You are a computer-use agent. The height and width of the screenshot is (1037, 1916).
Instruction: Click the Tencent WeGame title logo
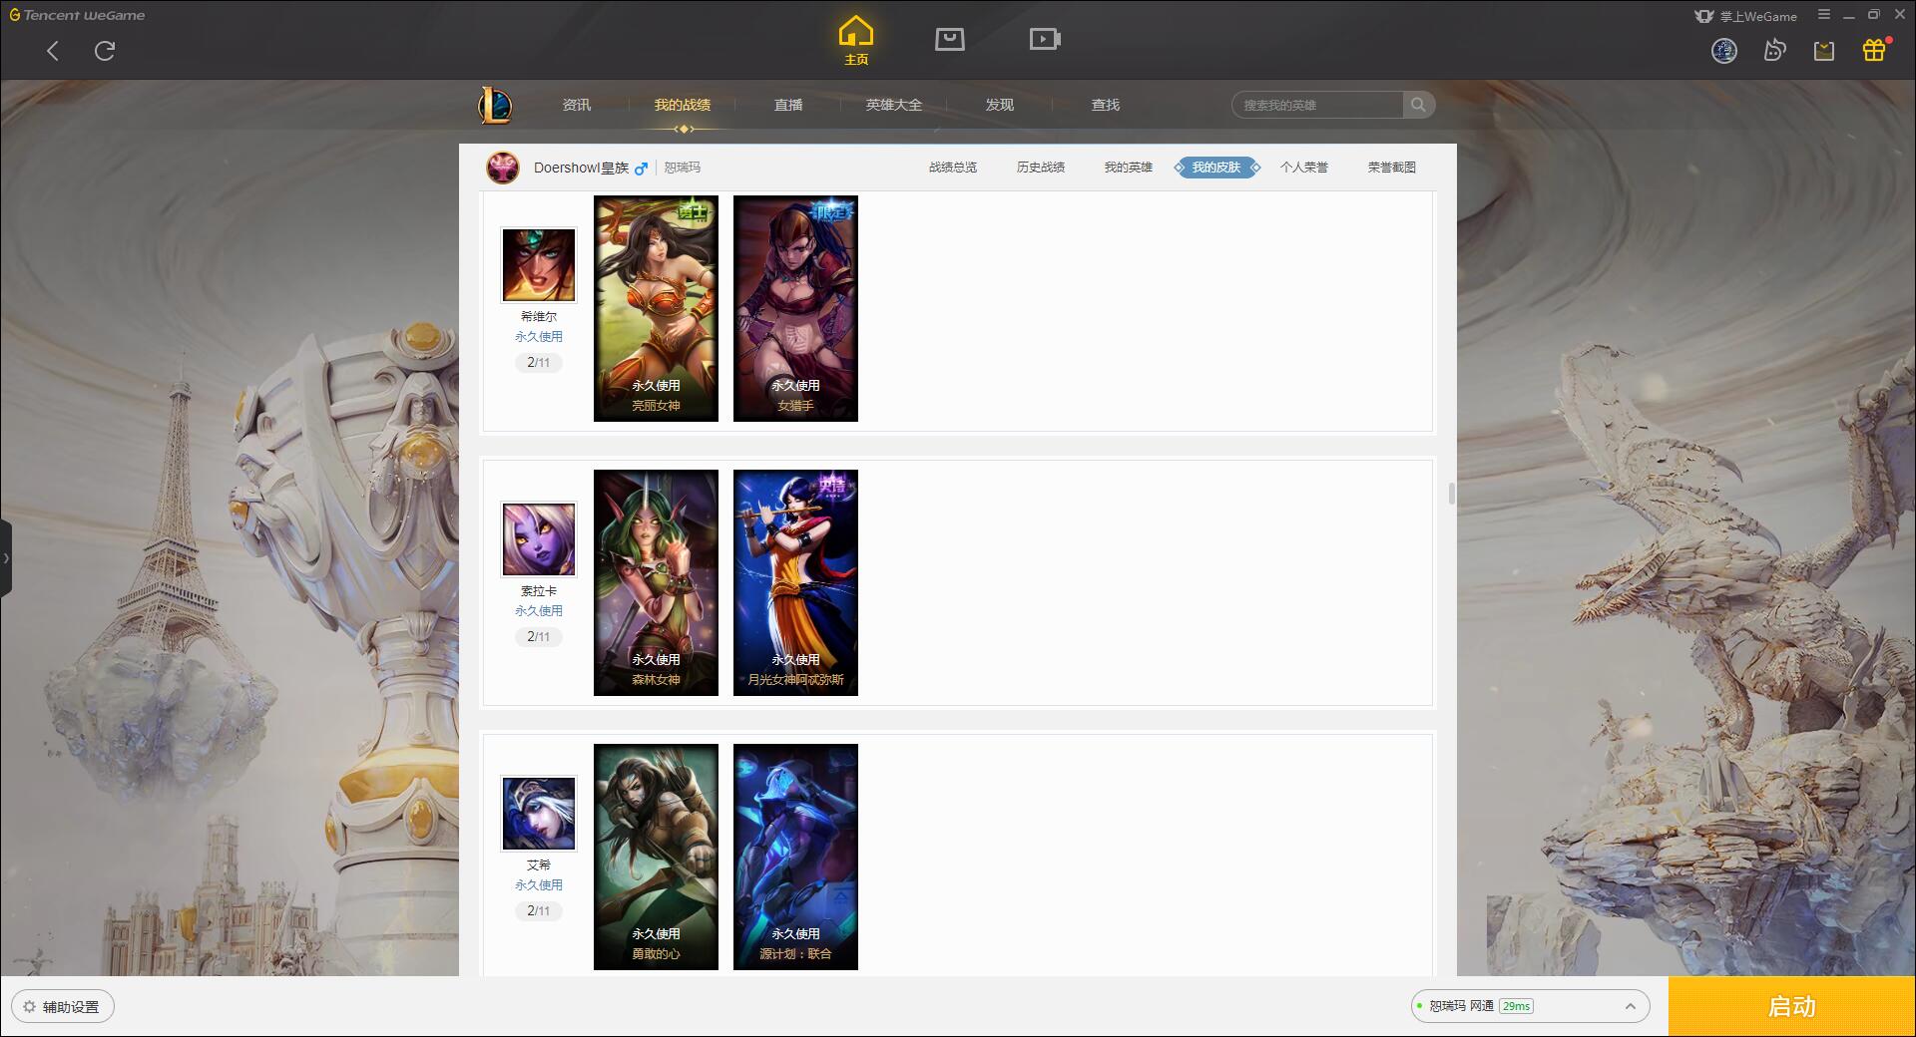[x=77, y=15]
